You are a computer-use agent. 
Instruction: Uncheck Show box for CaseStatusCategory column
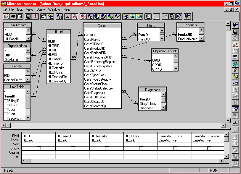coord(209,148)
